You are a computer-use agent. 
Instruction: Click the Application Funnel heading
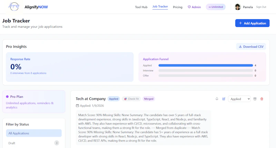pyautogui.click(x=156, y=59)
